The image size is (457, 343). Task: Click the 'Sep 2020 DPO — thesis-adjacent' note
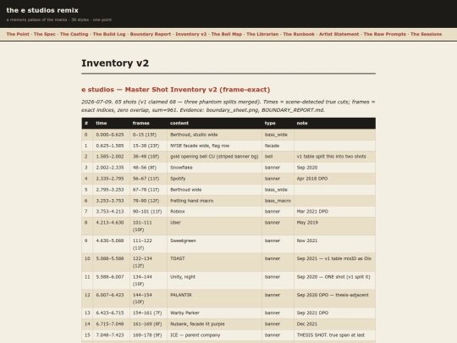tap(334, 298)
